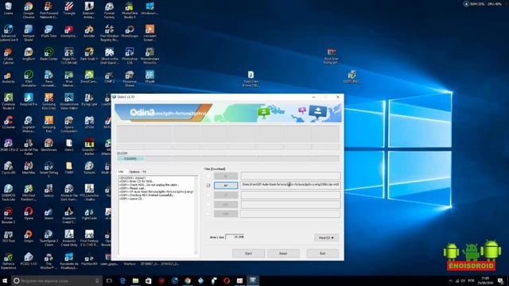509x286 pixels.
Task: Launch DAEMON Tools Lite desktop icon
Action: click(9, 192)
